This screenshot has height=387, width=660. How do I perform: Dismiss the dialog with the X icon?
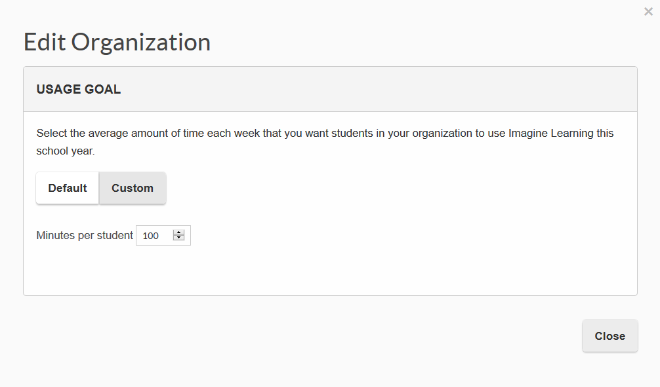click(648, 12)
